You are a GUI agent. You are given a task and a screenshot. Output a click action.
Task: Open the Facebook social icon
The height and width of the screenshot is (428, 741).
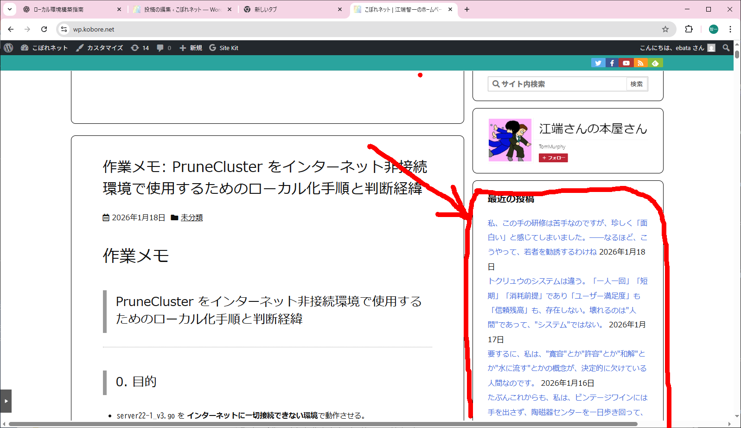(612, 63)
